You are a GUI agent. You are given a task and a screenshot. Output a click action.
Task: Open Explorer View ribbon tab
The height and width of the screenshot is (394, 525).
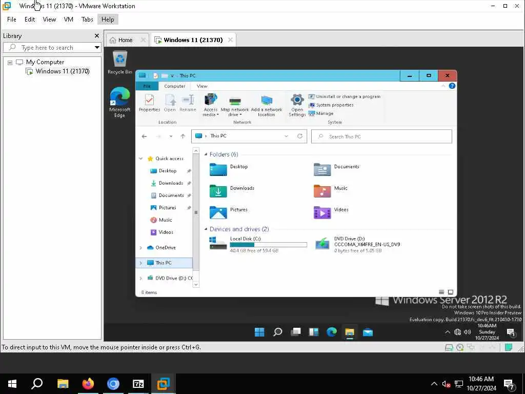coord(202,86)
